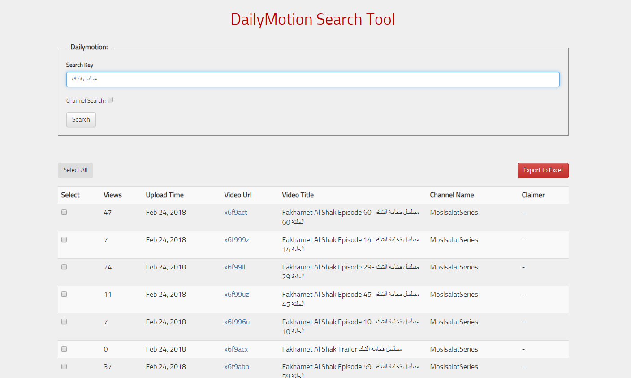Open video link x6f999z

237,240
